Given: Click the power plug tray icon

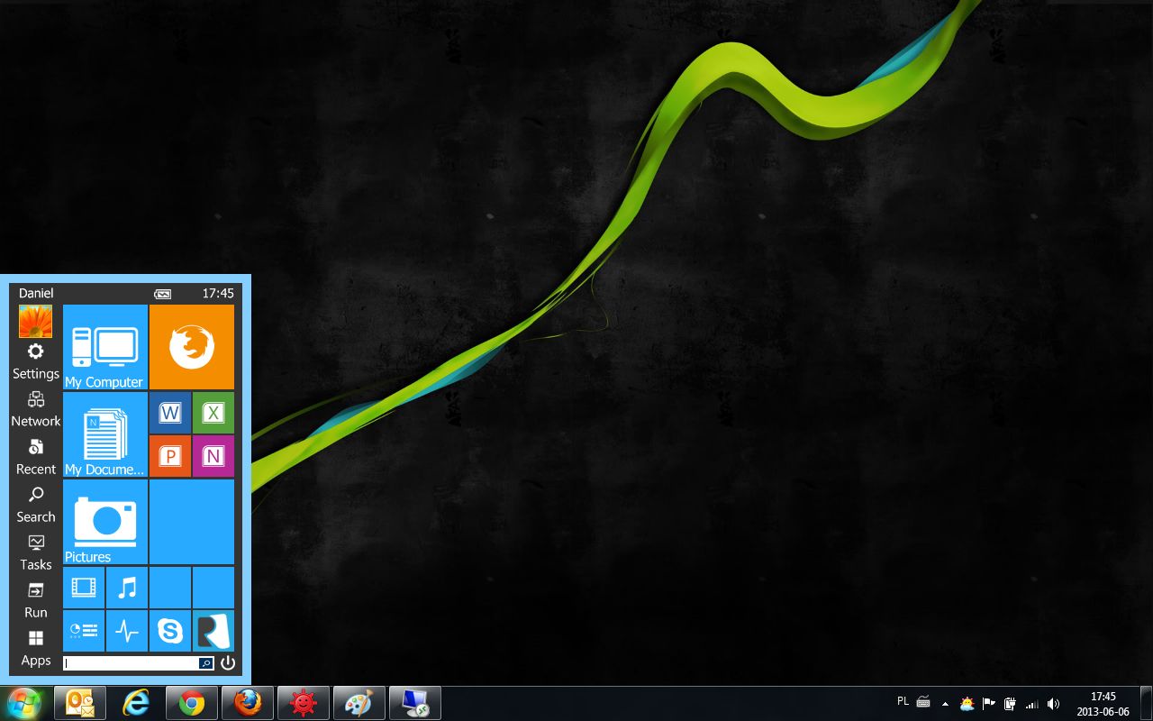Looking at the screenshot, I should tap(1011, 704).
